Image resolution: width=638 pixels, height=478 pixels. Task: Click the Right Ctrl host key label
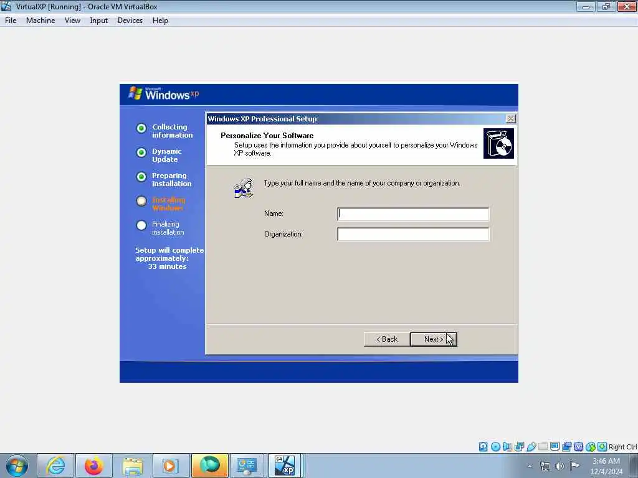[x=623, y=447]
